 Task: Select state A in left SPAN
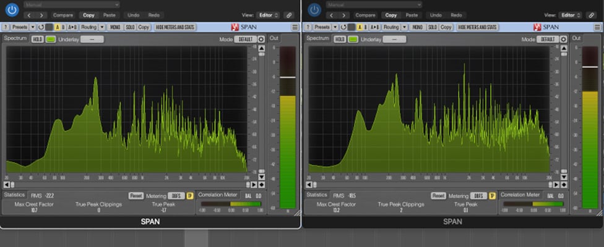pyautogui.click(x=58, y=27)
